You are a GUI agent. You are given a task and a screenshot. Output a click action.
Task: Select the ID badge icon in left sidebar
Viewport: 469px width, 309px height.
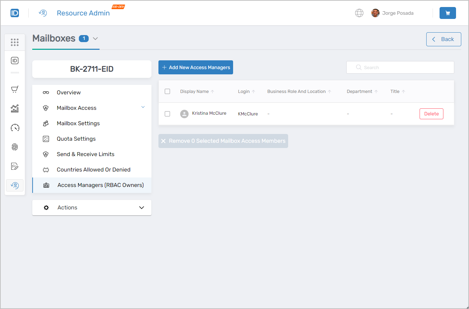coord(14,60)
